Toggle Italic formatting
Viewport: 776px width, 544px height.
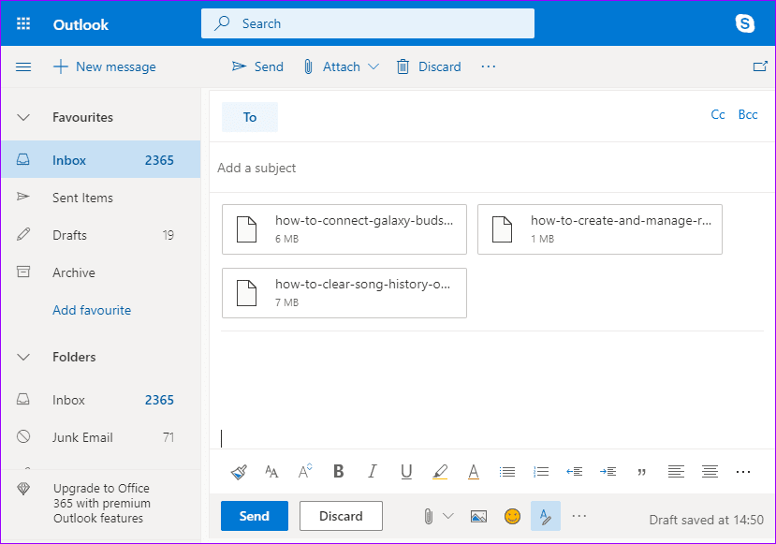pyautogui.click(x=373, y=471)
